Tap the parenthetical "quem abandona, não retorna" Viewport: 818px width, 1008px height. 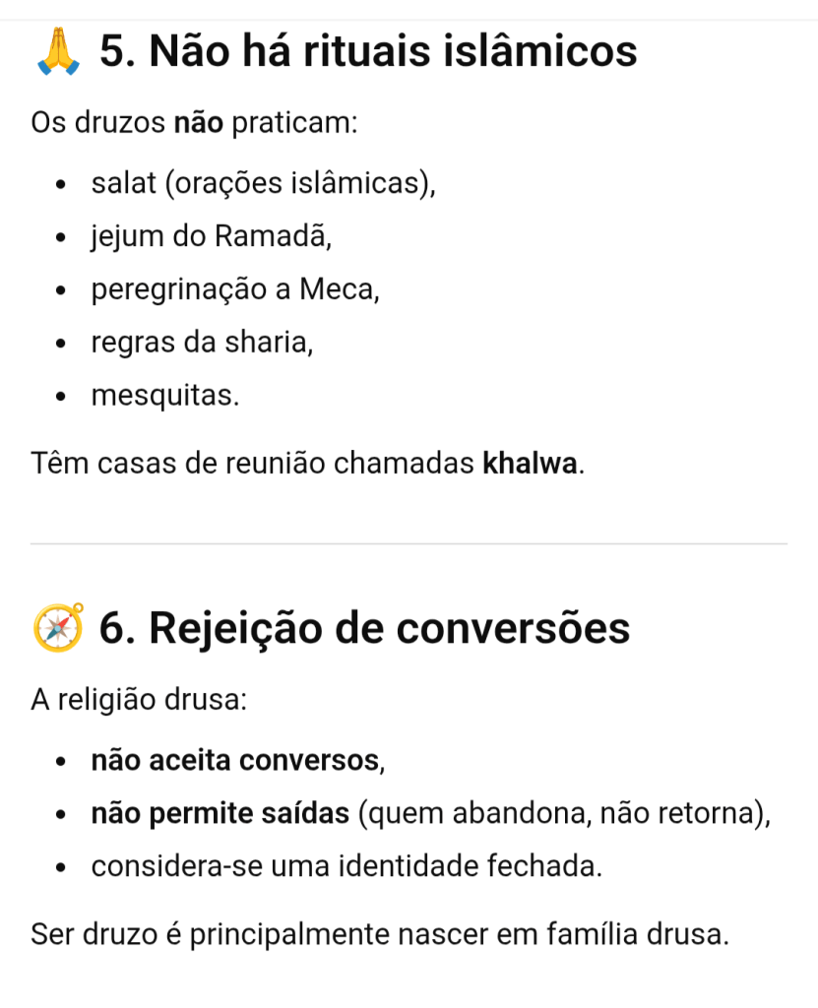(x=562, y=814)
